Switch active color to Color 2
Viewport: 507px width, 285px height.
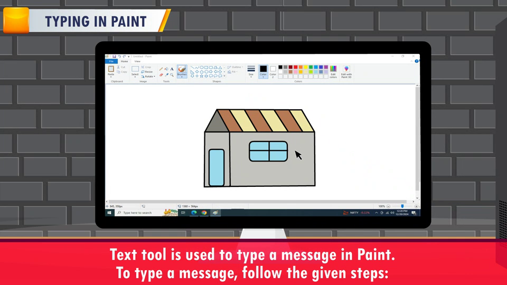coord(273,71)
